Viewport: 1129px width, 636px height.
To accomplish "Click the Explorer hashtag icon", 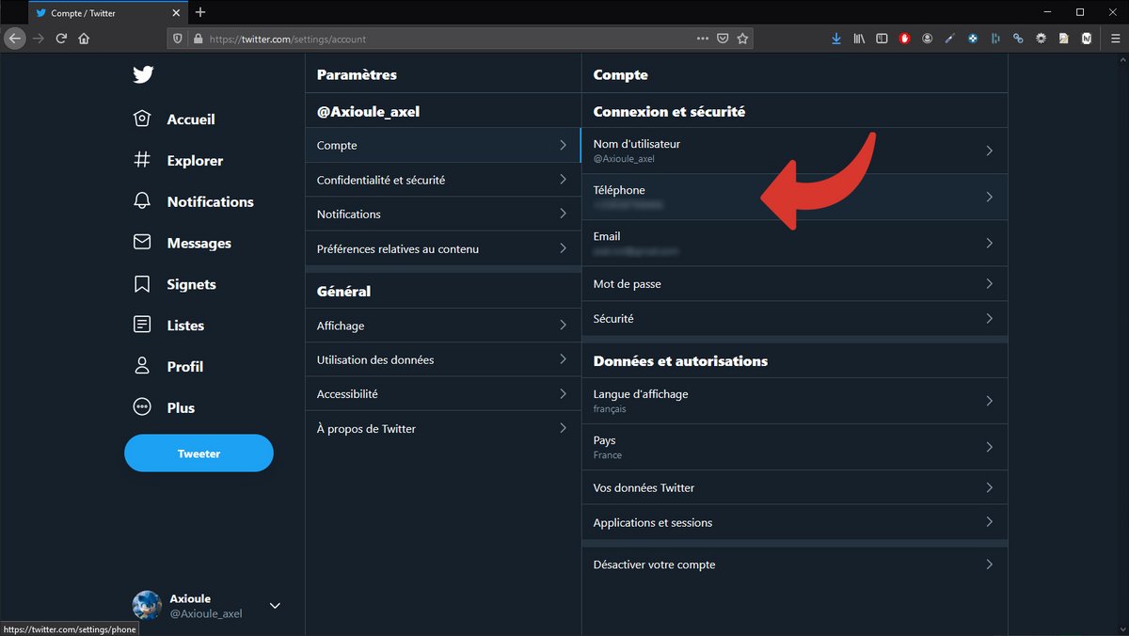I will [142, 160].
